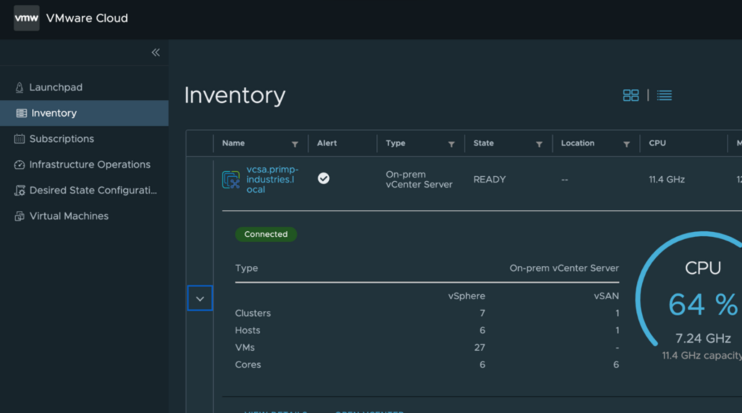Click the Launchpad rocket icon

20,88
